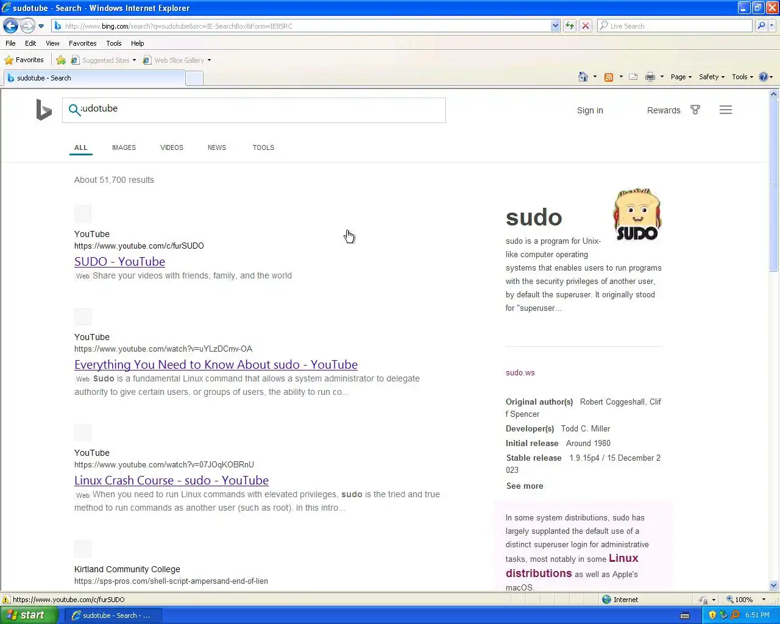Click the RSS feeds icon
The width and height of the screenshot is (780, 624).
(608, 77)
